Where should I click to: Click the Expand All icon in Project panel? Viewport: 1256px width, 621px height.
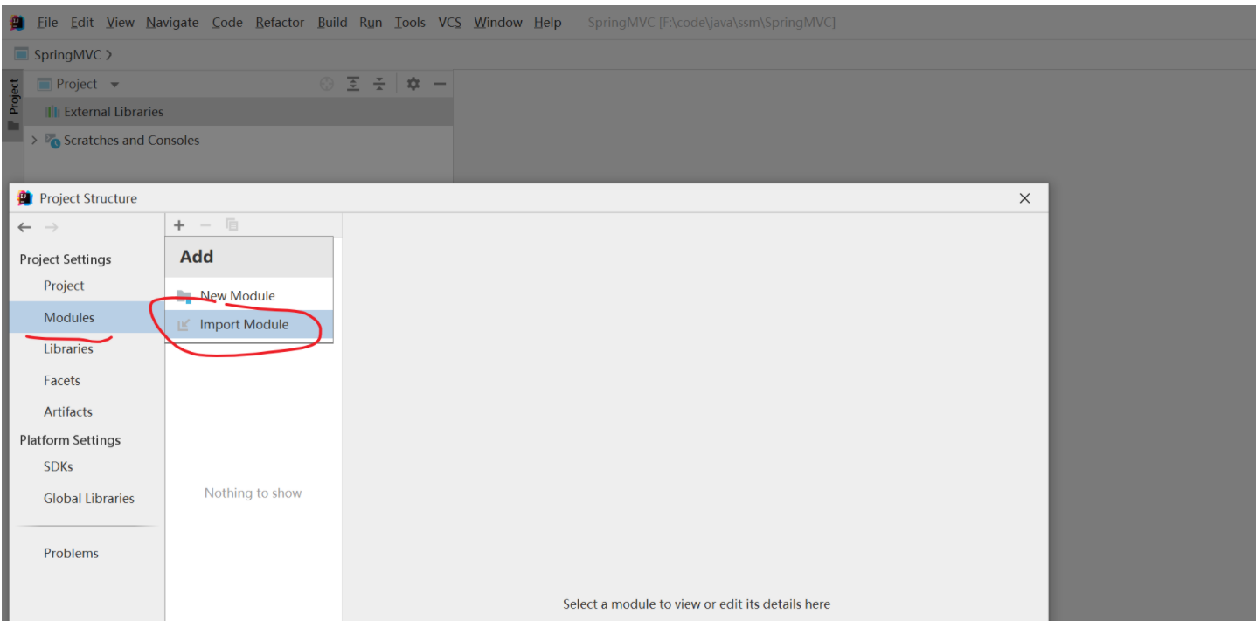point(353,84)
